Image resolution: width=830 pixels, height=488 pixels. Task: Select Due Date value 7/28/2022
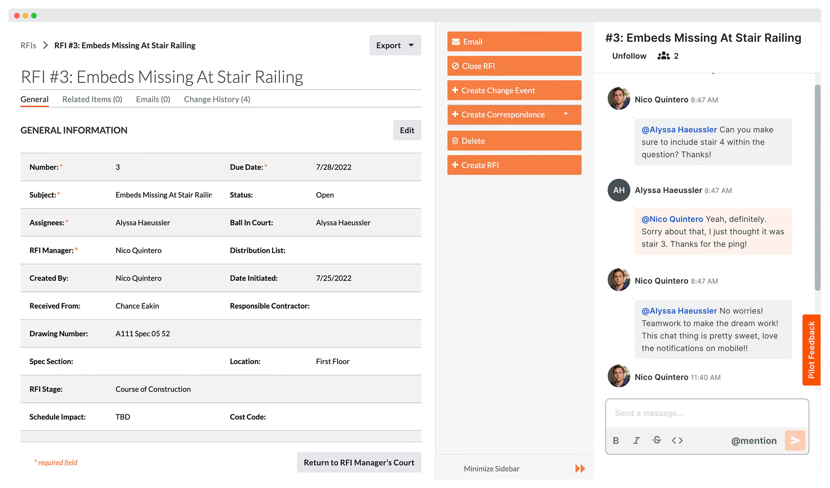coord(334,167)
